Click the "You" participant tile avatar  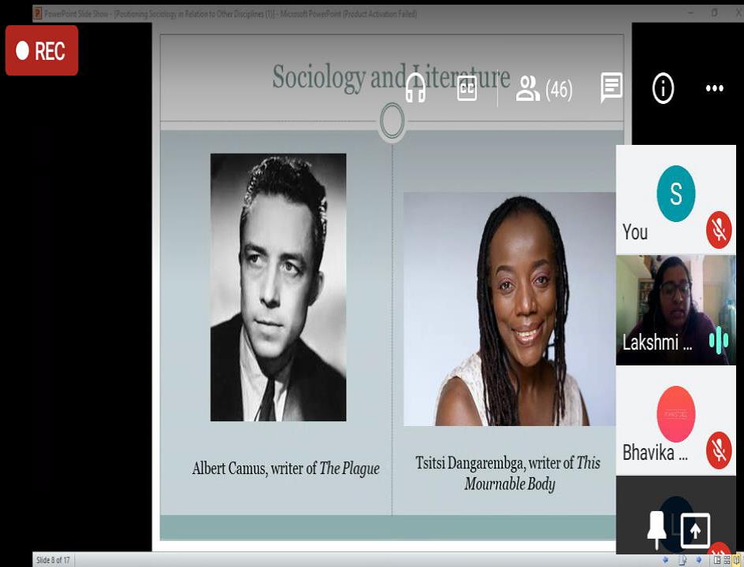(x=675, y=194)
